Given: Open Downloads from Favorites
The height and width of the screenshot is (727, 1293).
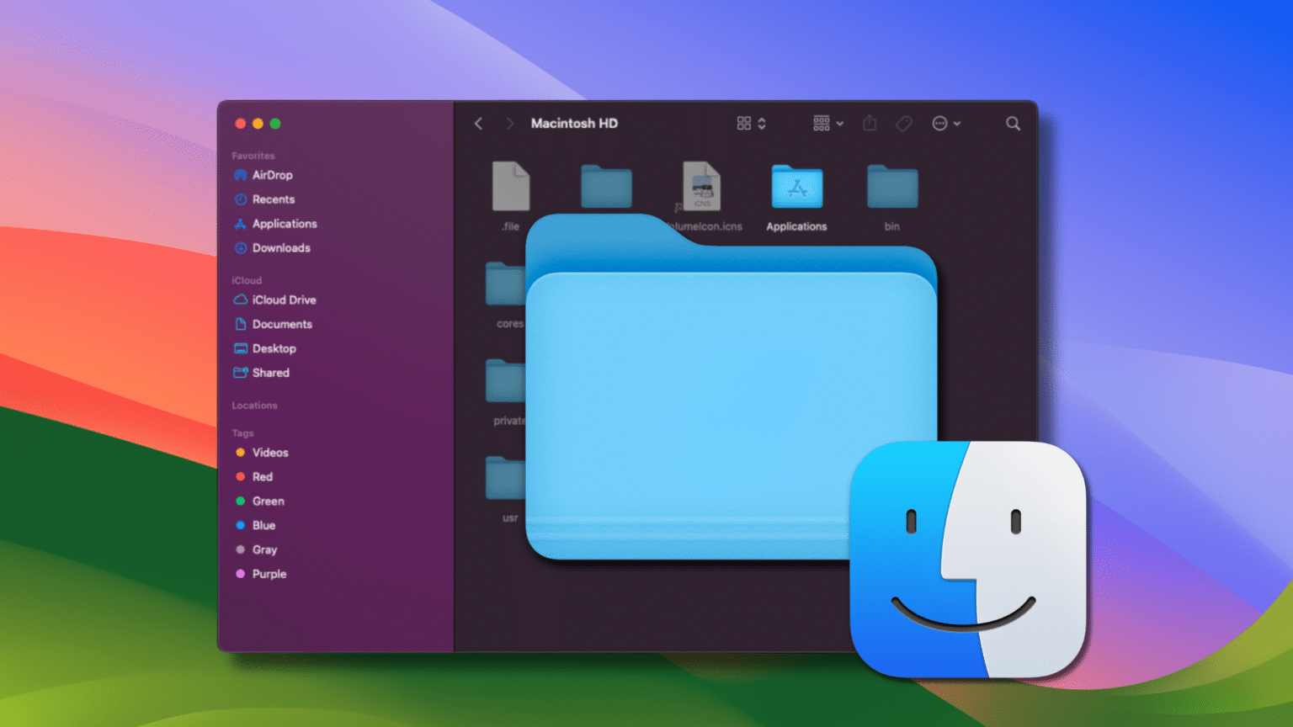Looking at the screenshot, I should pyautogui.click(x=280, y=248).
